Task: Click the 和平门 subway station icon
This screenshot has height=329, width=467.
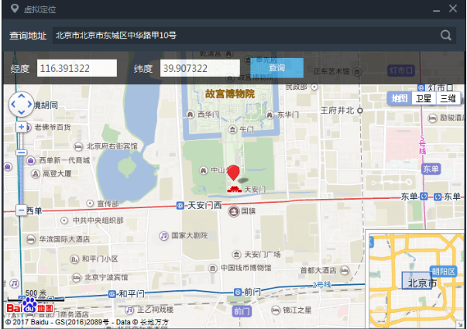Action: (112, 294)
